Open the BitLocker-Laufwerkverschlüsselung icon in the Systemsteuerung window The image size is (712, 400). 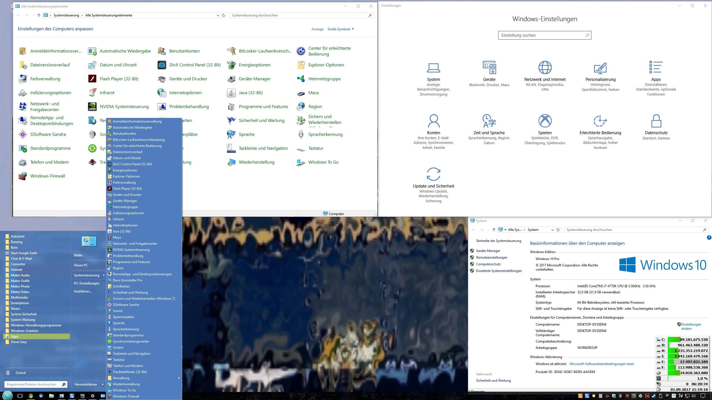pyautogui.click(x=231, y=51)
